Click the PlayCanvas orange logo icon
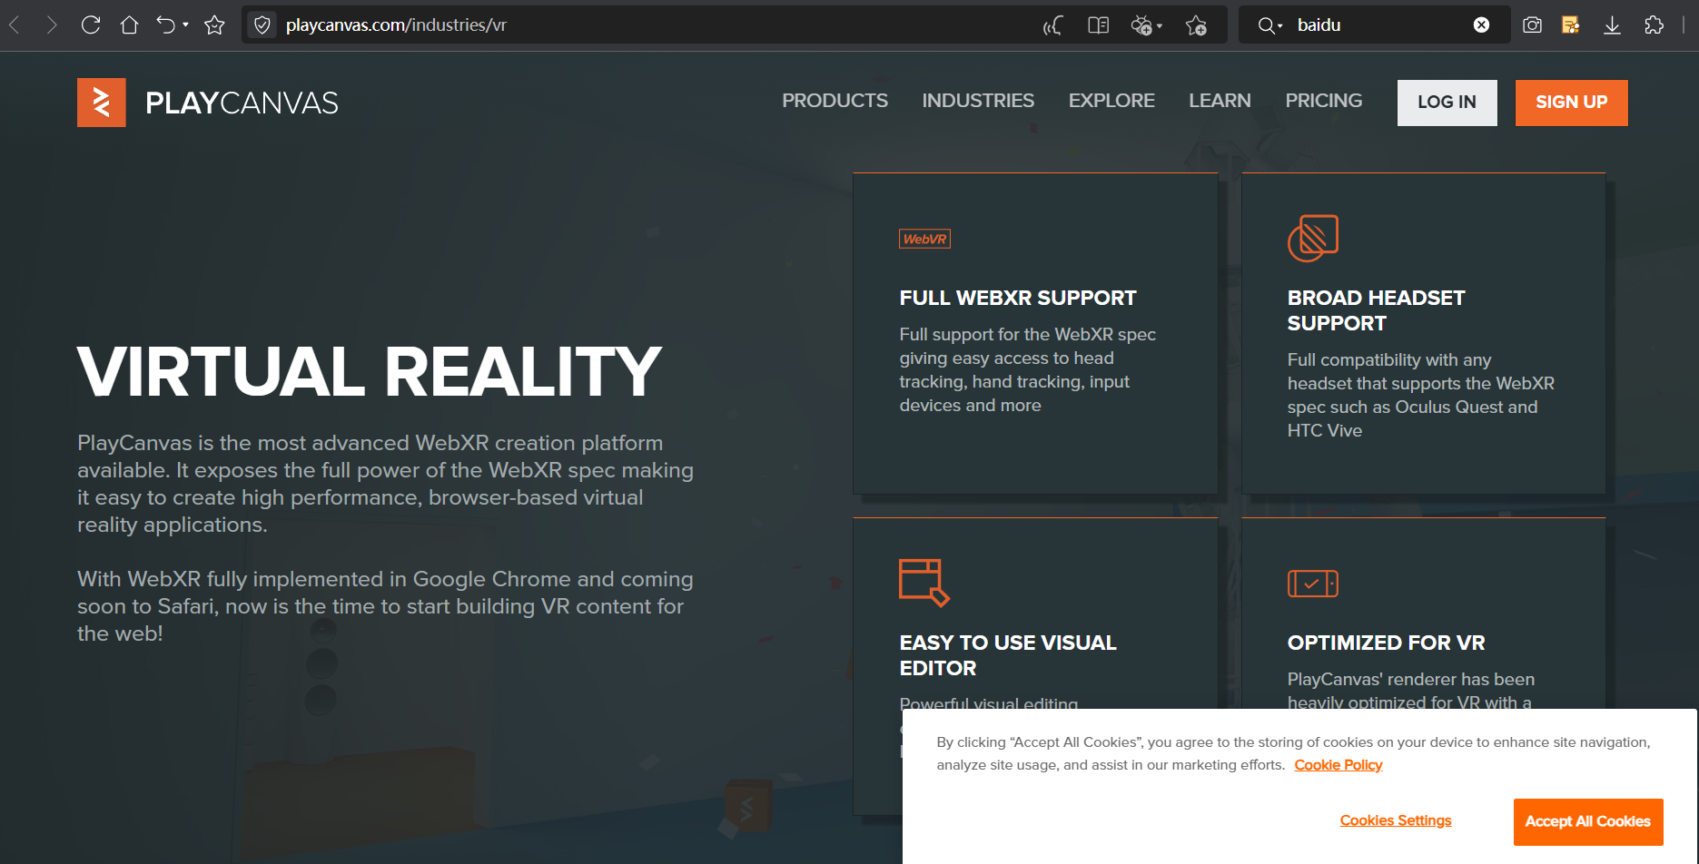Viewport: 1699px width, 864px height. [x=102, y=103]
